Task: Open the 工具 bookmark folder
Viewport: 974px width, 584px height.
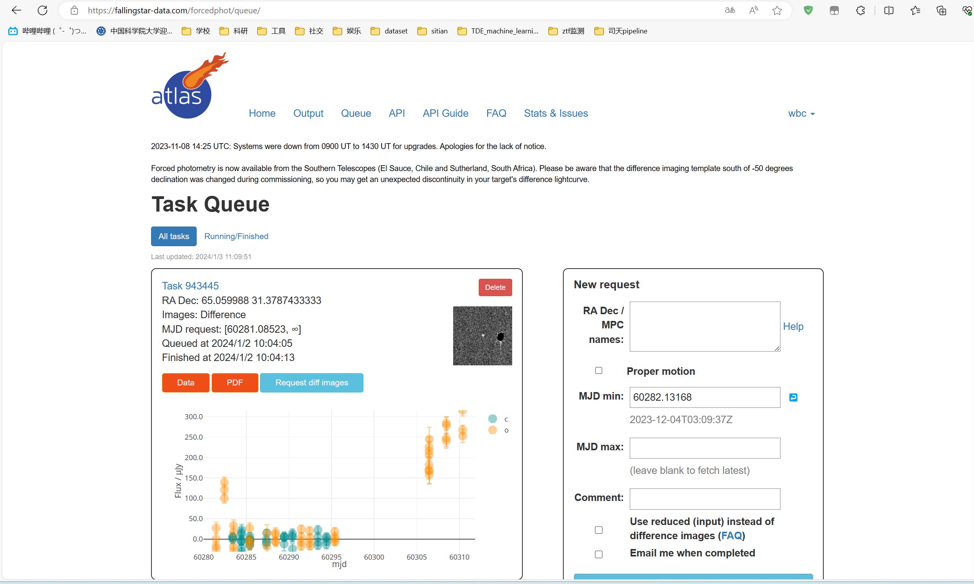Action: [x=271, y=31]
